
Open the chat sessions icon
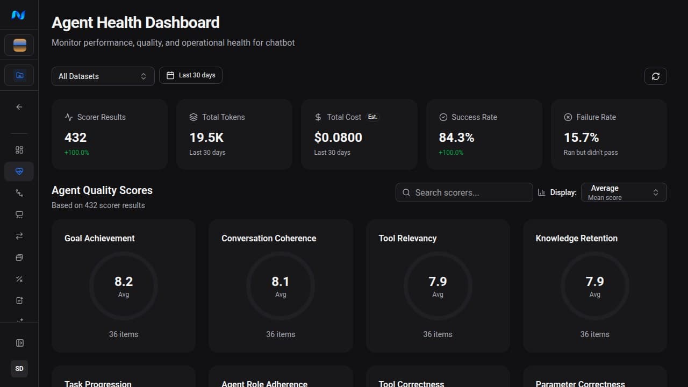click(x=19, y=214)
